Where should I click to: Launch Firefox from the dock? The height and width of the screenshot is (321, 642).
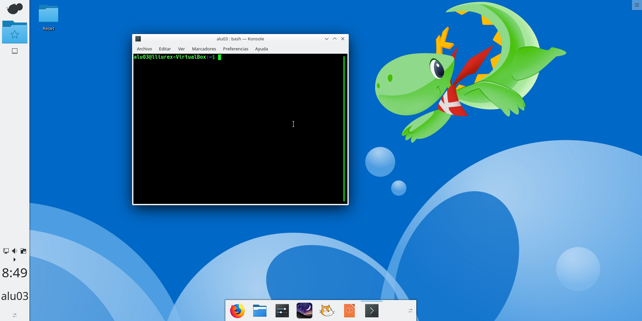(x=237, y=311)
